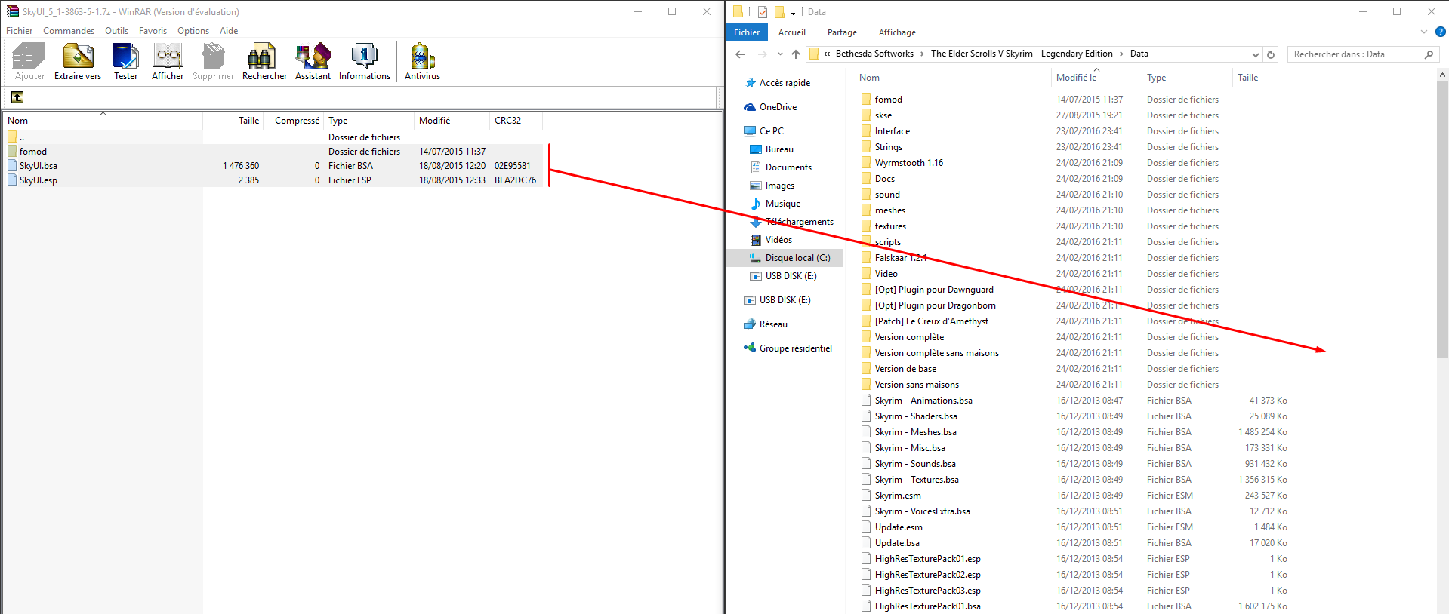Open recent locations dropdown arrow
Screen dimensions: 1449x614
[780, 54]
